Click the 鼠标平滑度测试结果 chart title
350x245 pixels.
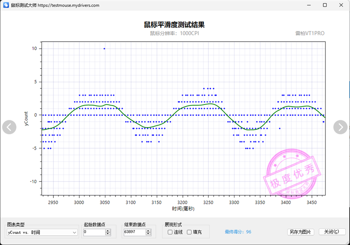point(174,24)
